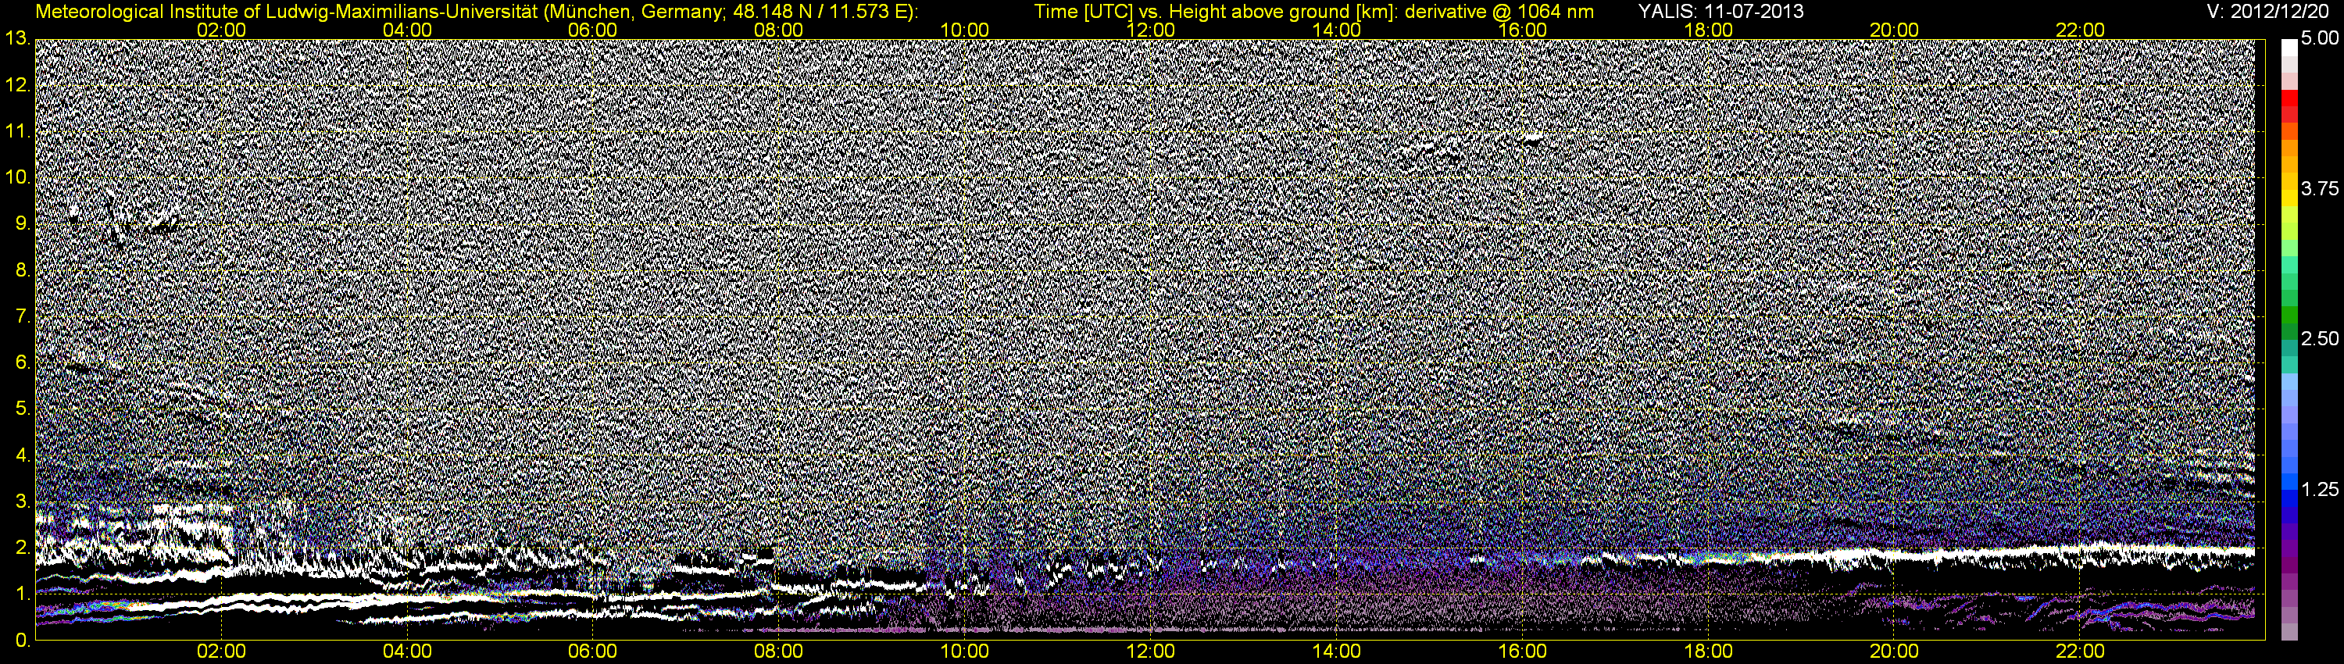Click the height axis label '4.'
The height and width of the screenshot is (664, 2344).
click(22, 455)
